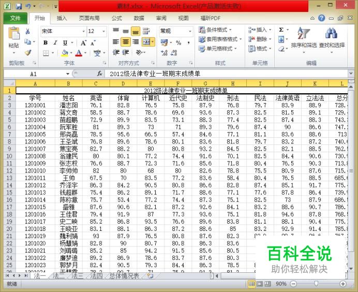Open font color dropdown arrow

[x=85, y=53]
